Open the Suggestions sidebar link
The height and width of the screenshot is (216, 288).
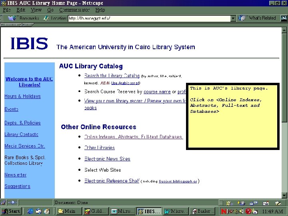(x=17, y=186)
